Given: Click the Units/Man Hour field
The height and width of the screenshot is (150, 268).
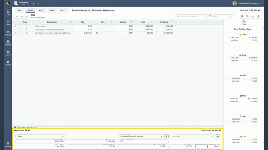Looking at the screenshot, I should tap(92, 146).
